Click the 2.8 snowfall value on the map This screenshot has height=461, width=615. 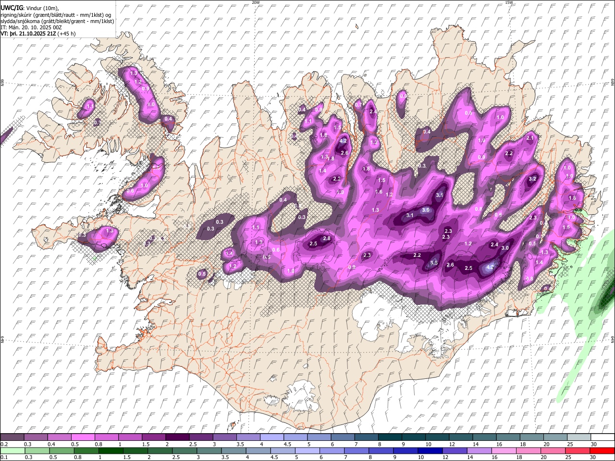327,239
